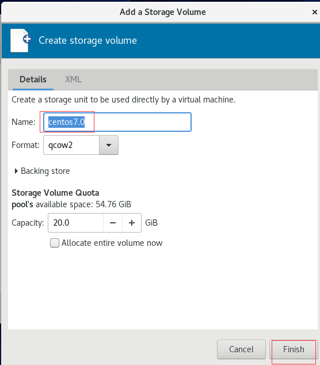Focus the Name field containing centos7.0
Image resolution: width=320 pixels, height=365 pixels.
click(117, 122)
